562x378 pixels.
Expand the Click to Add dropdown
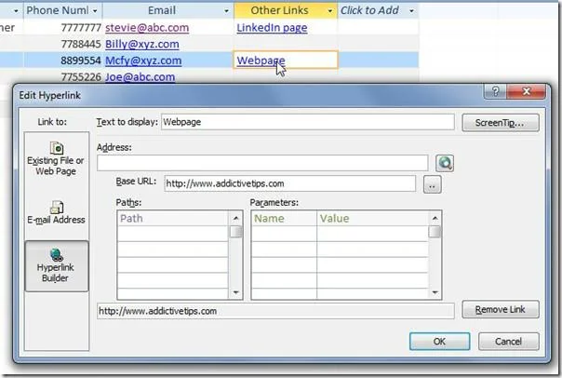point(411,11)
